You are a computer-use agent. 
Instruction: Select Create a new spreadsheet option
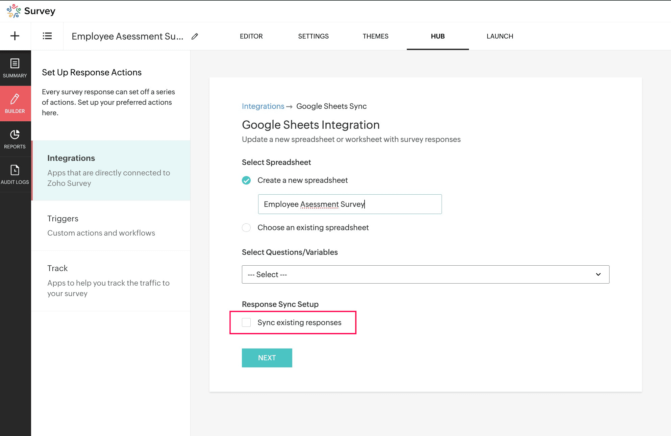point(246,180)
